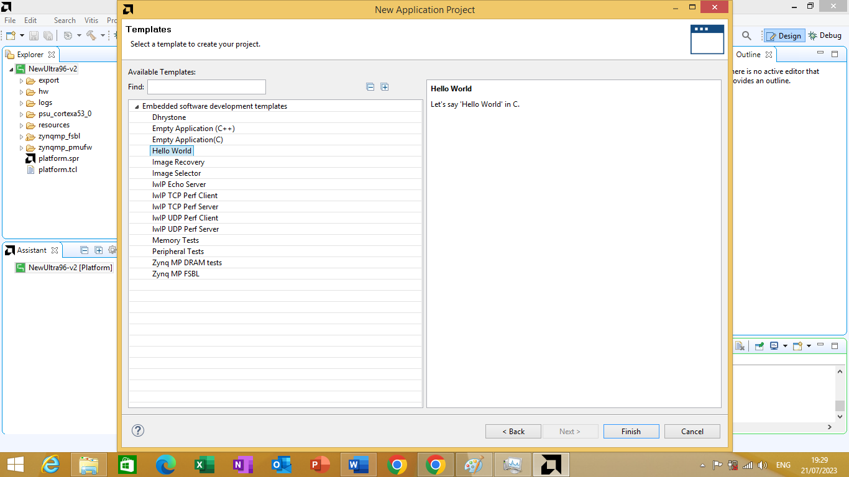Image resolution: width=849 pixels, height=477 pixels.
Task: Collapse all templates icon in dialog
Action: tap(370, 87)
